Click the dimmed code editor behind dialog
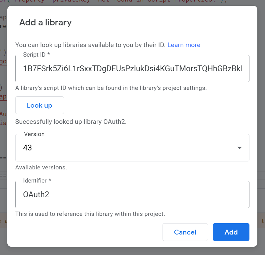 pyautogui.click(x=3, y=92)
